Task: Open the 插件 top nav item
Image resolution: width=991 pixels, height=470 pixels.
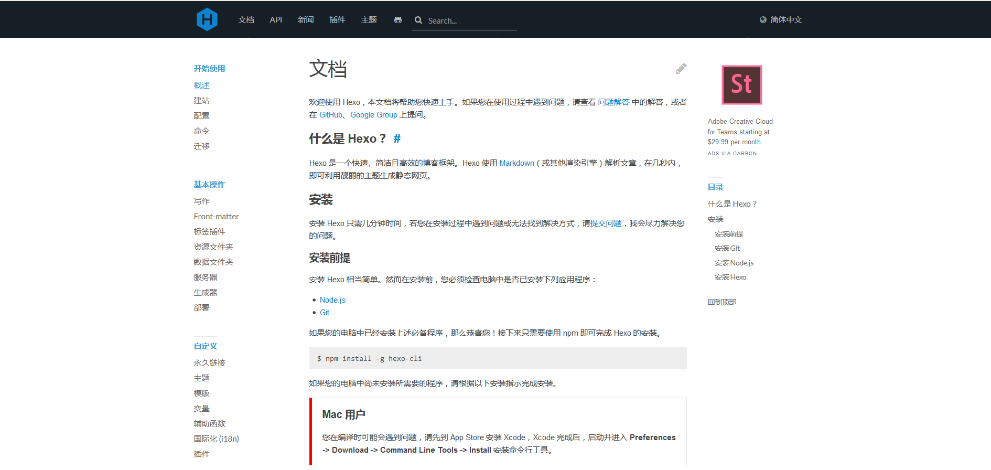Action: [337, 20]
